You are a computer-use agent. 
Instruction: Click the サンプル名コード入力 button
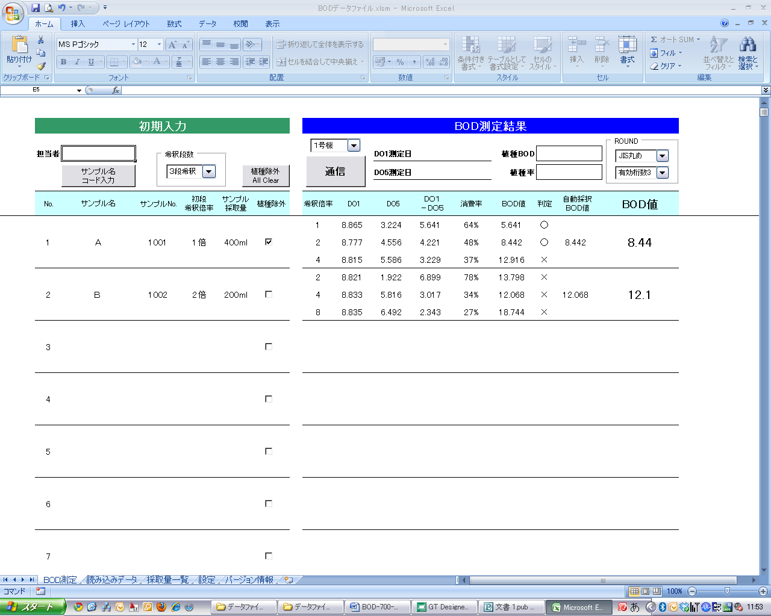pos(98,176)
